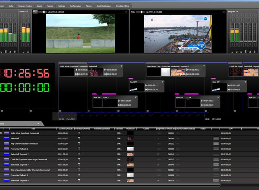
Task: Toggle Mute on the right program monitor
Action: [x=133, y=12]
